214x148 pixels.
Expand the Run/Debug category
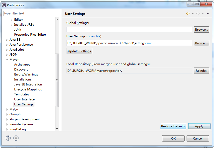pos(7,129)
